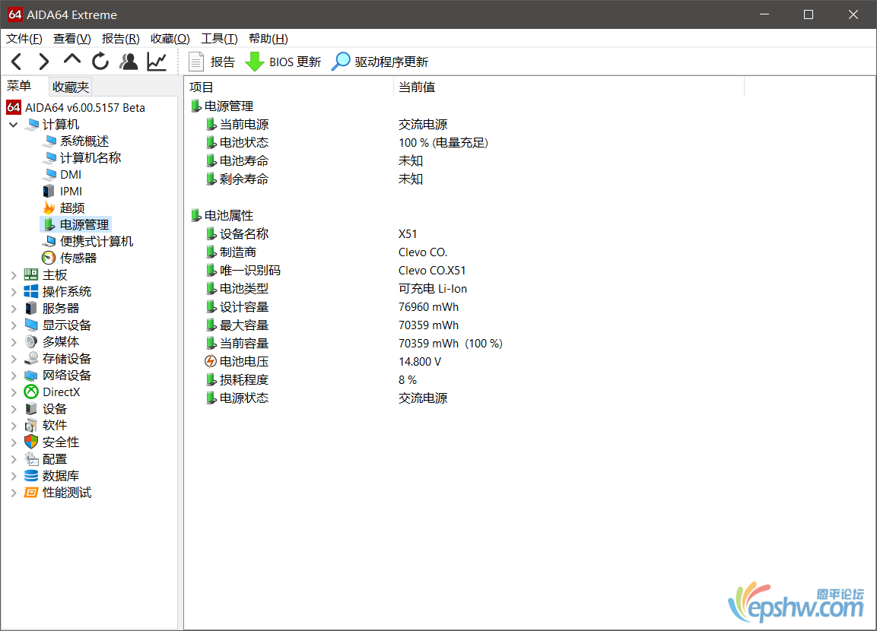Viewport: 877px width, 631px height.
Task: Click the server icon beside IPMI
Action: coord(49,191)
